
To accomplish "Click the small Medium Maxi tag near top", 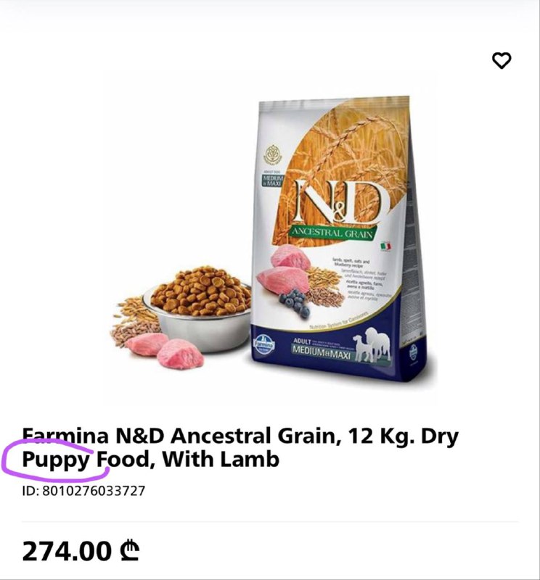I will pos(273,180).
